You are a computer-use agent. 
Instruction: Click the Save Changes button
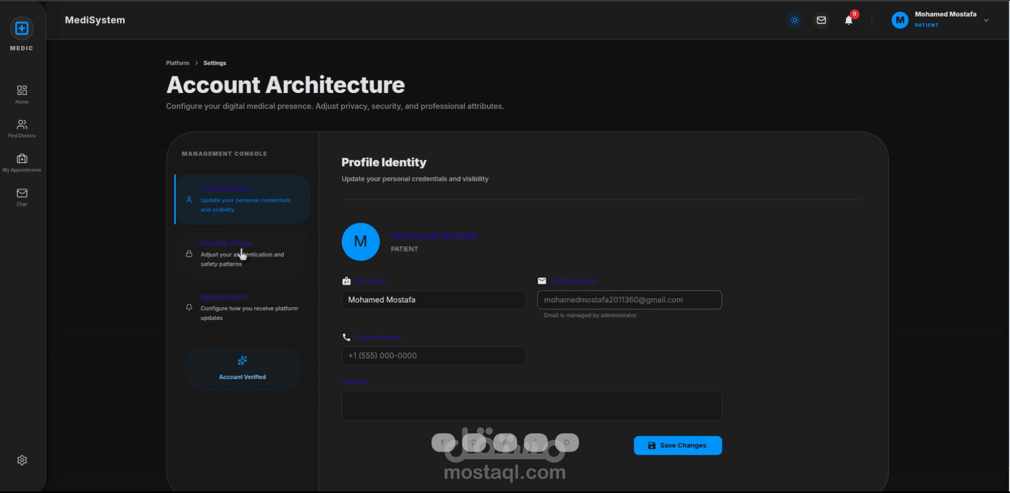(x=677, y=446)
